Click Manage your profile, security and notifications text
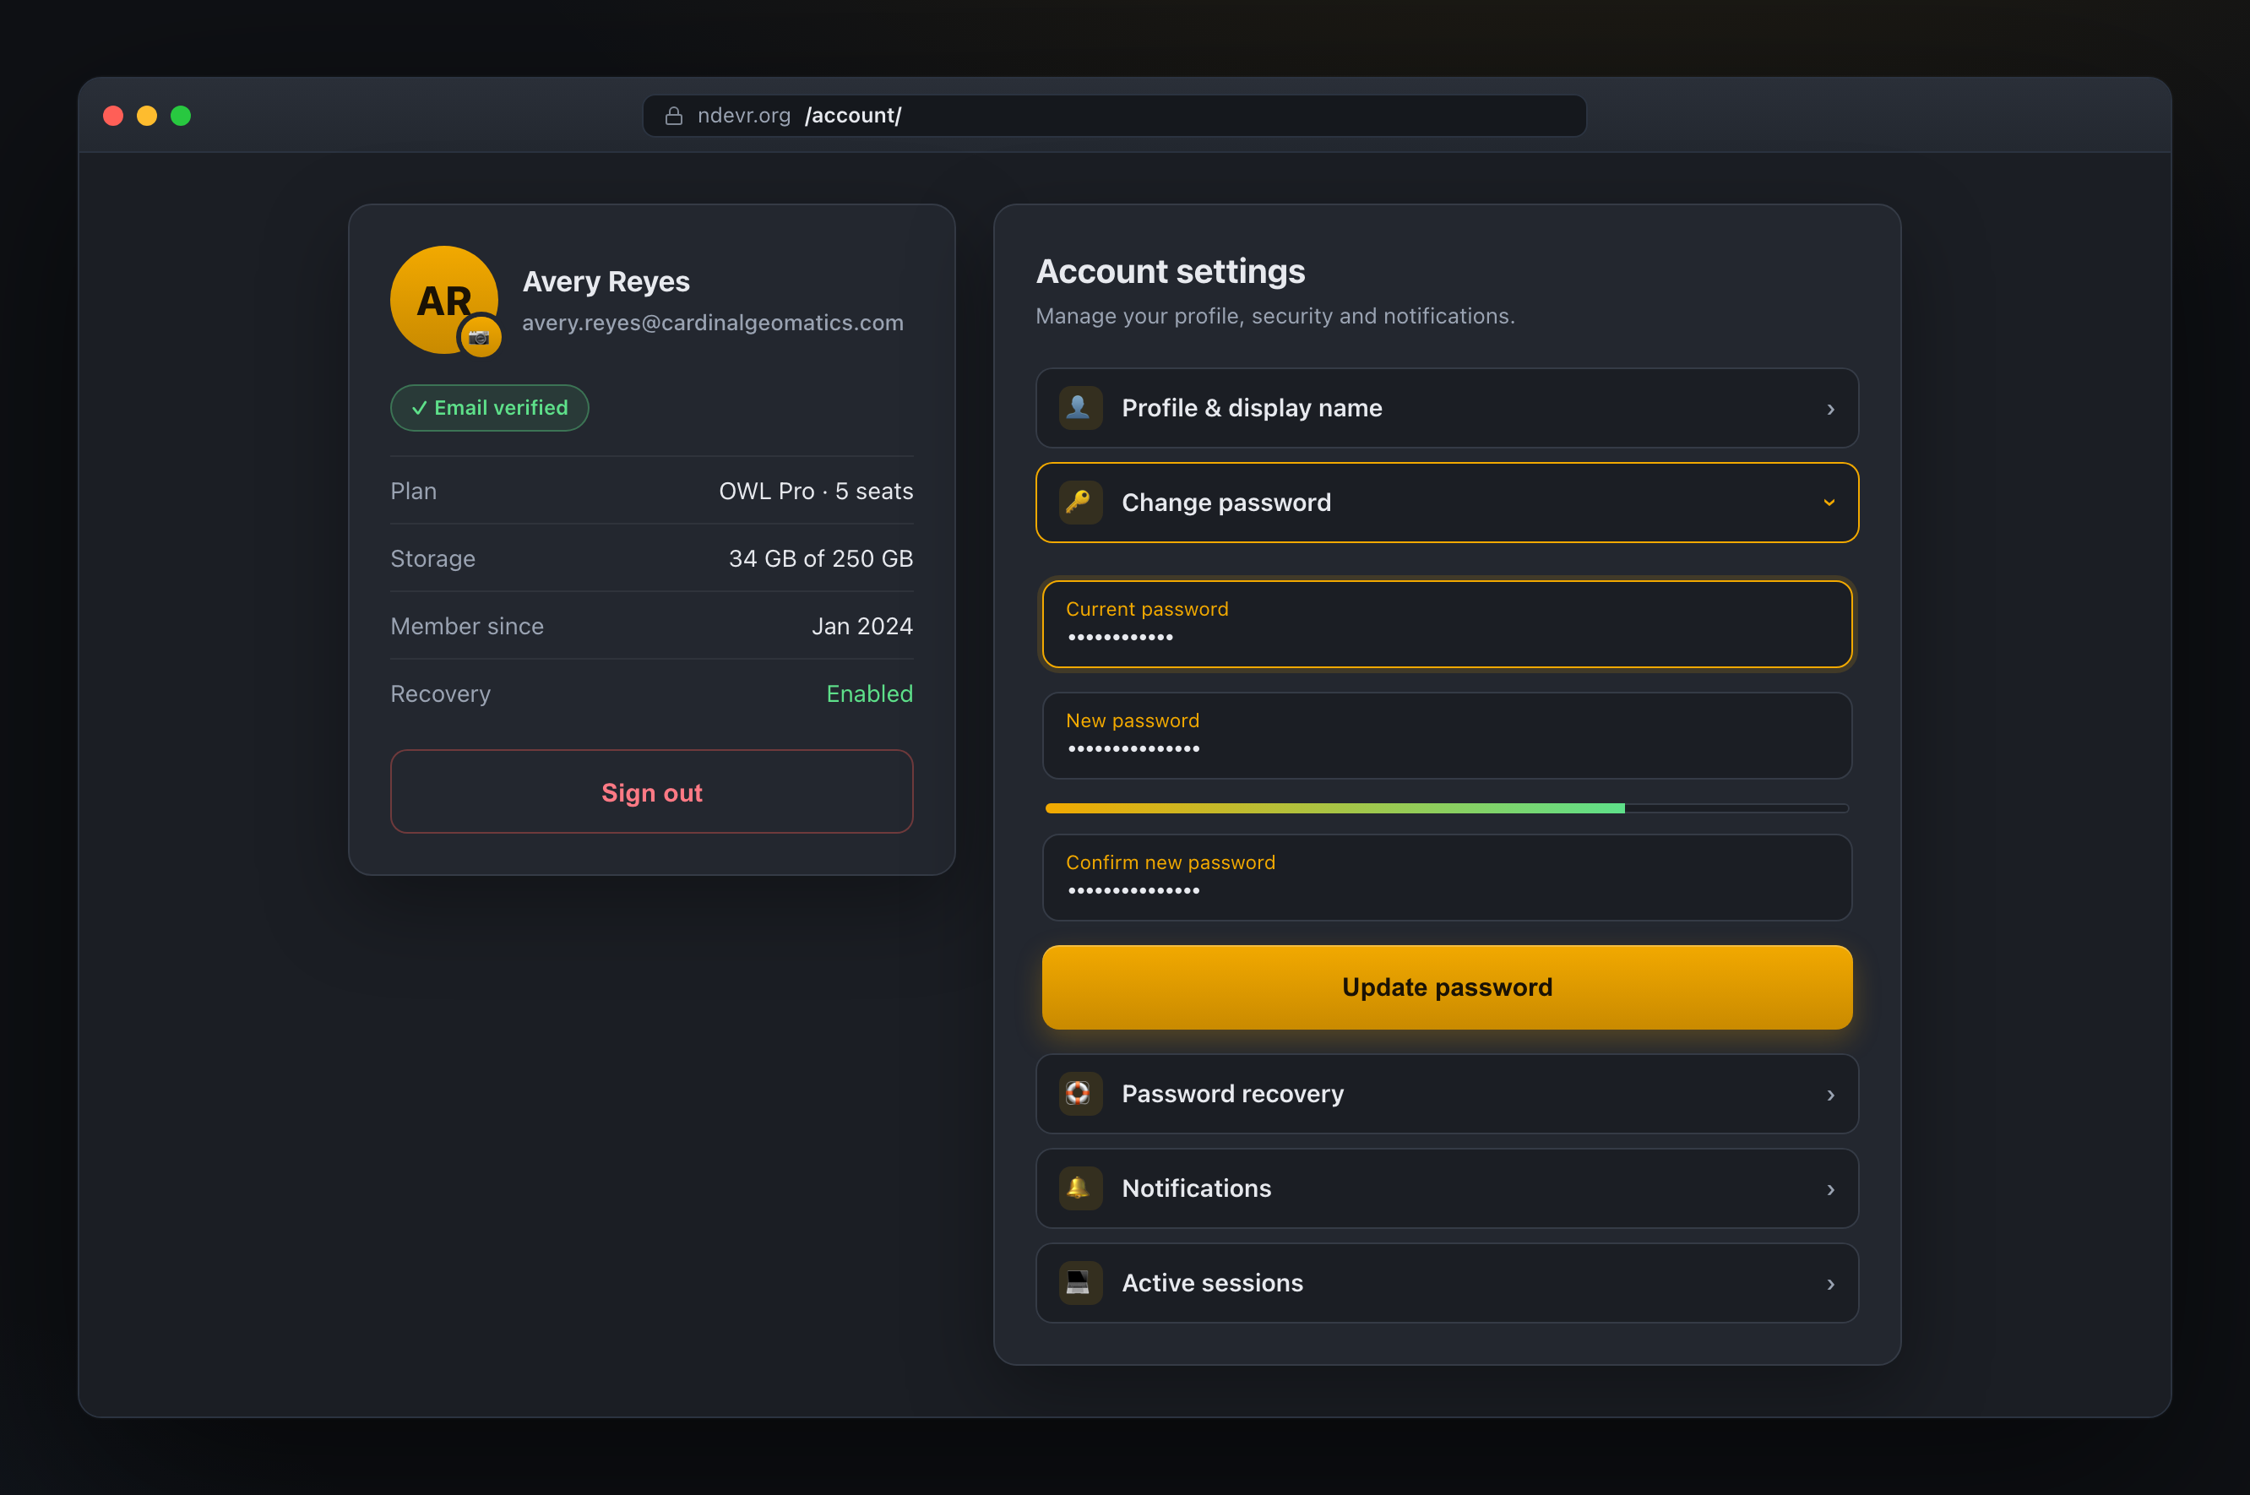The width and height of the screenshot is (2250, 1495). pos(1274,316)
